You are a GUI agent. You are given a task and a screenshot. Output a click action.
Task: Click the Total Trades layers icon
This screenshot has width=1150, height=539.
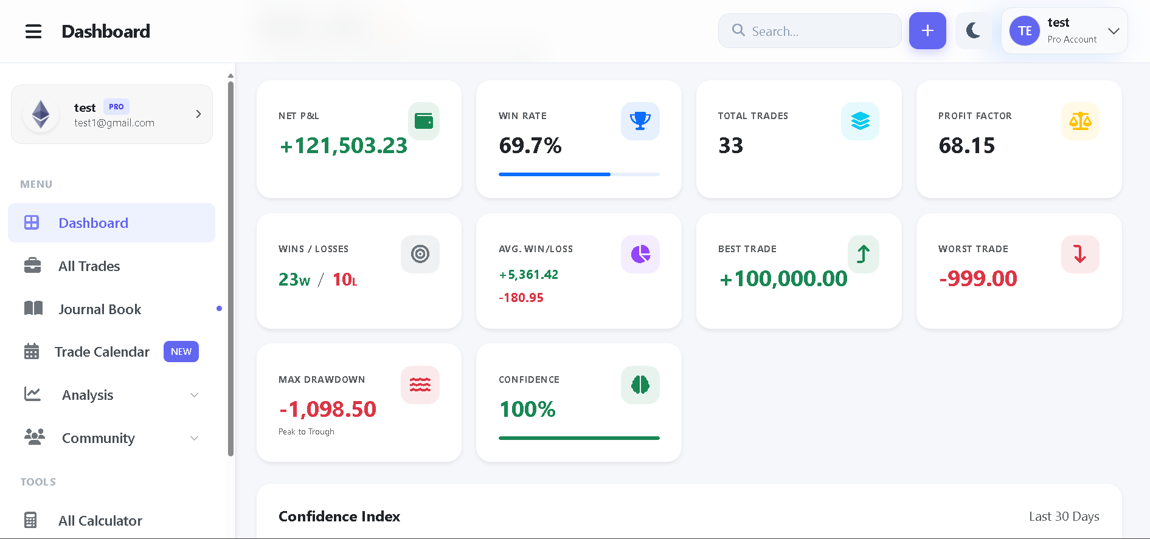tap(860, 121)
